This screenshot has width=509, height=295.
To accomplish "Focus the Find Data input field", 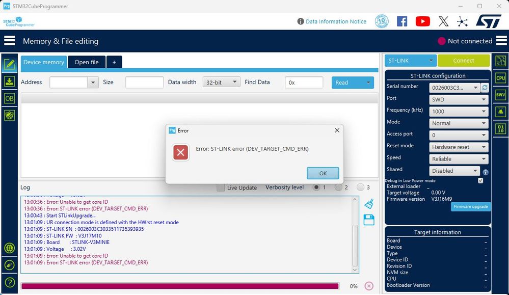I will click(x=304, y=83).
